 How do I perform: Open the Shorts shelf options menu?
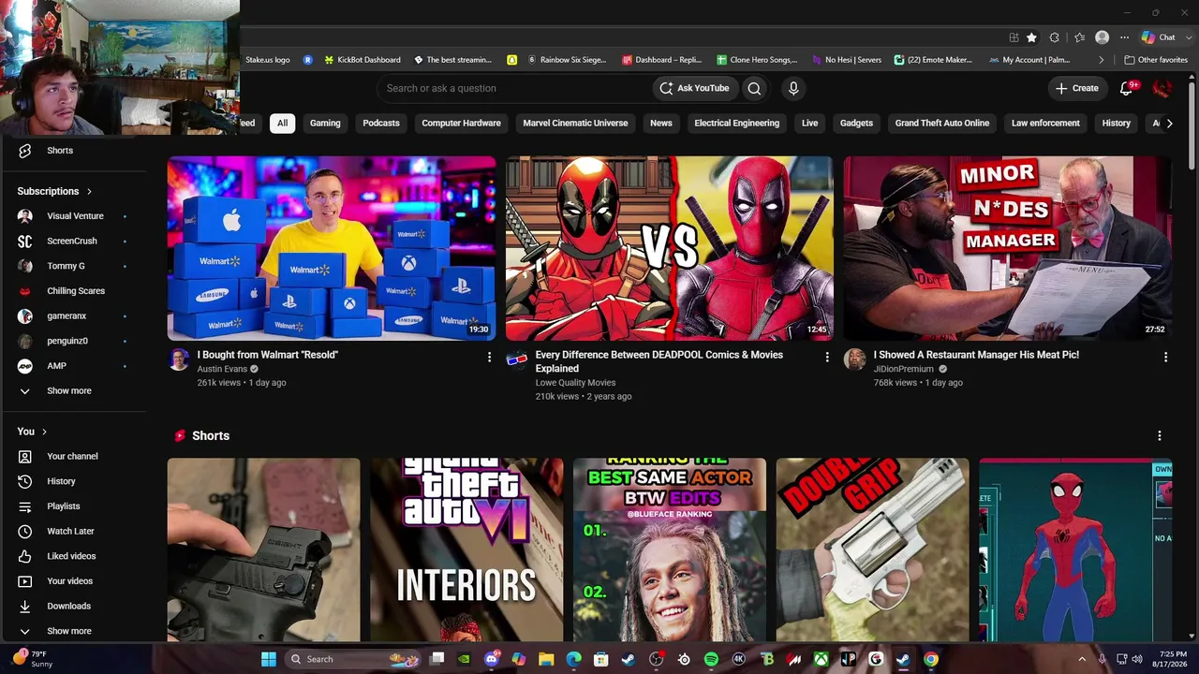click(x=1160, y=436)
